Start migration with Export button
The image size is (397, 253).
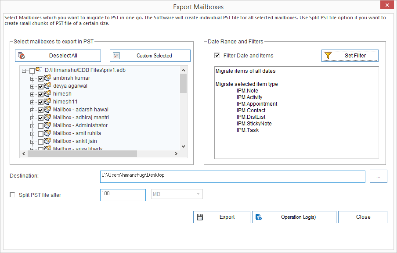(x=222, y=217)
